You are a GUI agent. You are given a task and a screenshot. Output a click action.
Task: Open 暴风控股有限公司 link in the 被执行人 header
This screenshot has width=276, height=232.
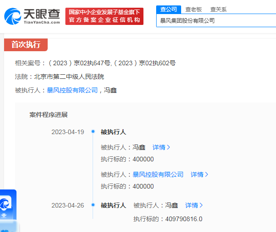pyautogui.click(x=72, y=90)
